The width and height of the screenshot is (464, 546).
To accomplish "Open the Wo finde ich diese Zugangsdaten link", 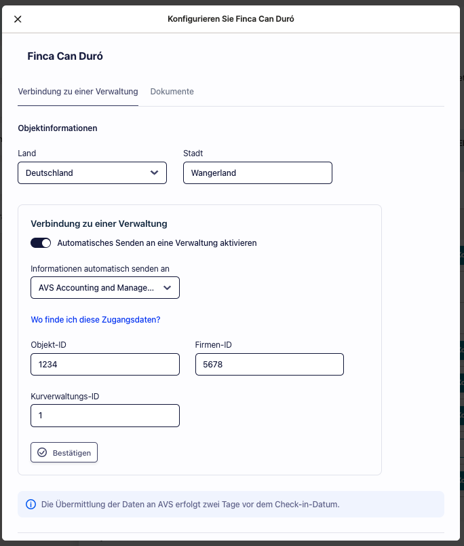I will [96, 320].
